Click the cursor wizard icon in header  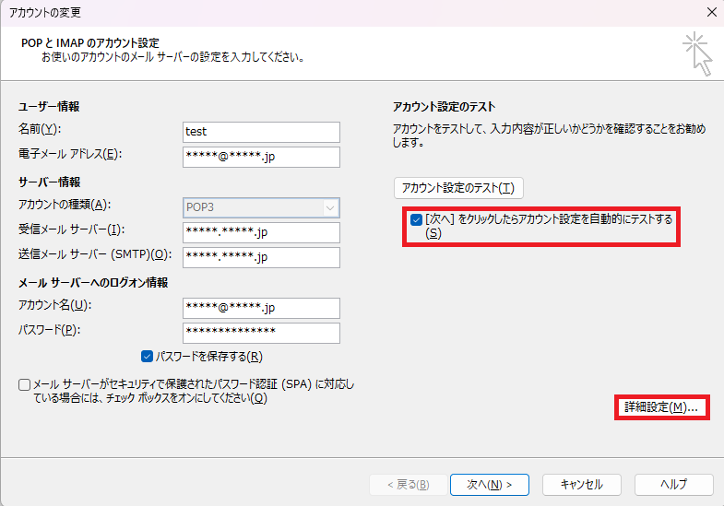click(x=697, y=53)
